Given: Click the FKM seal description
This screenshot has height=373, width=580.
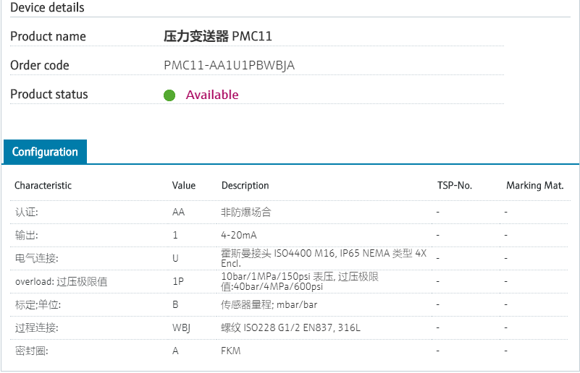Looking at the screenshot, I should pos(231,351).
